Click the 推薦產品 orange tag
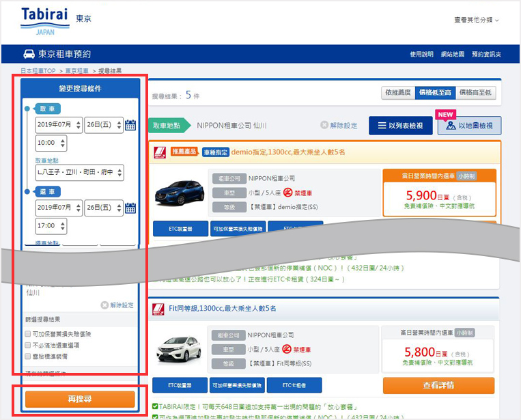 pos(184,152)
